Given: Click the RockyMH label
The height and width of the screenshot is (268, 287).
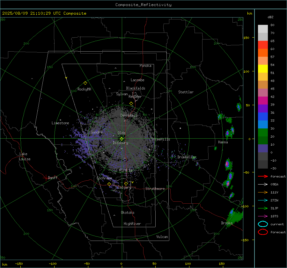Looking at the screenshot, I should (84, 89).
